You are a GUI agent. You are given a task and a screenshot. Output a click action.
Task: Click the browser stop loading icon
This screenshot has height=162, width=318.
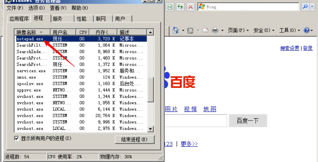tap(190, 7)
